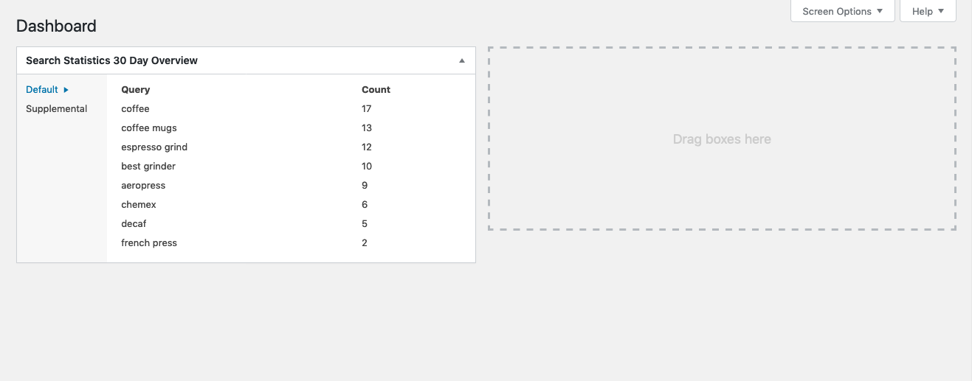Click the "best grinder" query text

point(148,167)
